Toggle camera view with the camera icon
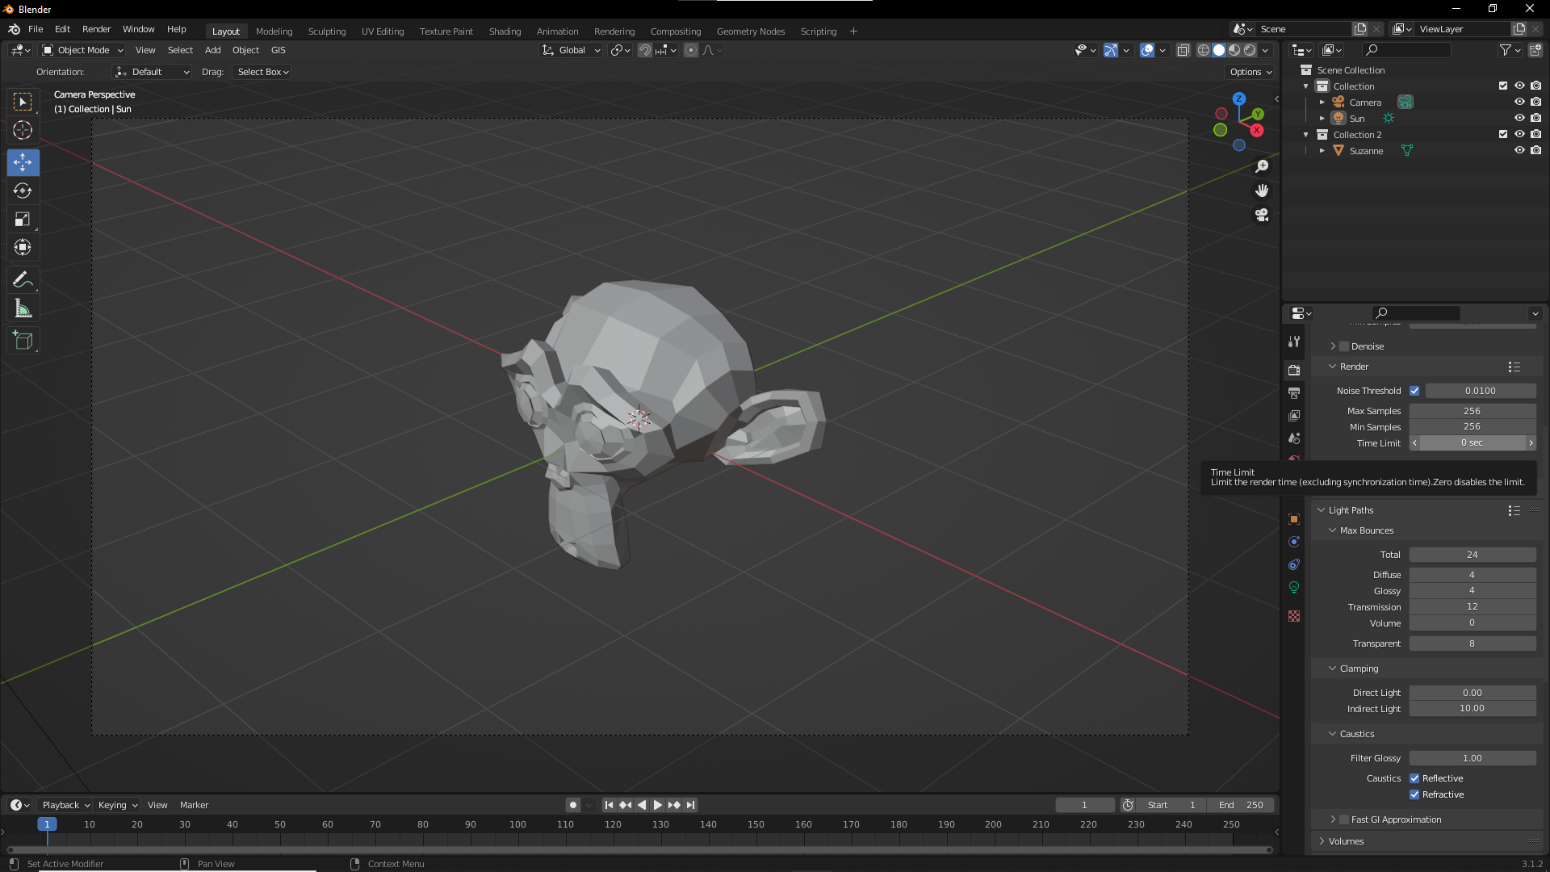 point(1262,215)
